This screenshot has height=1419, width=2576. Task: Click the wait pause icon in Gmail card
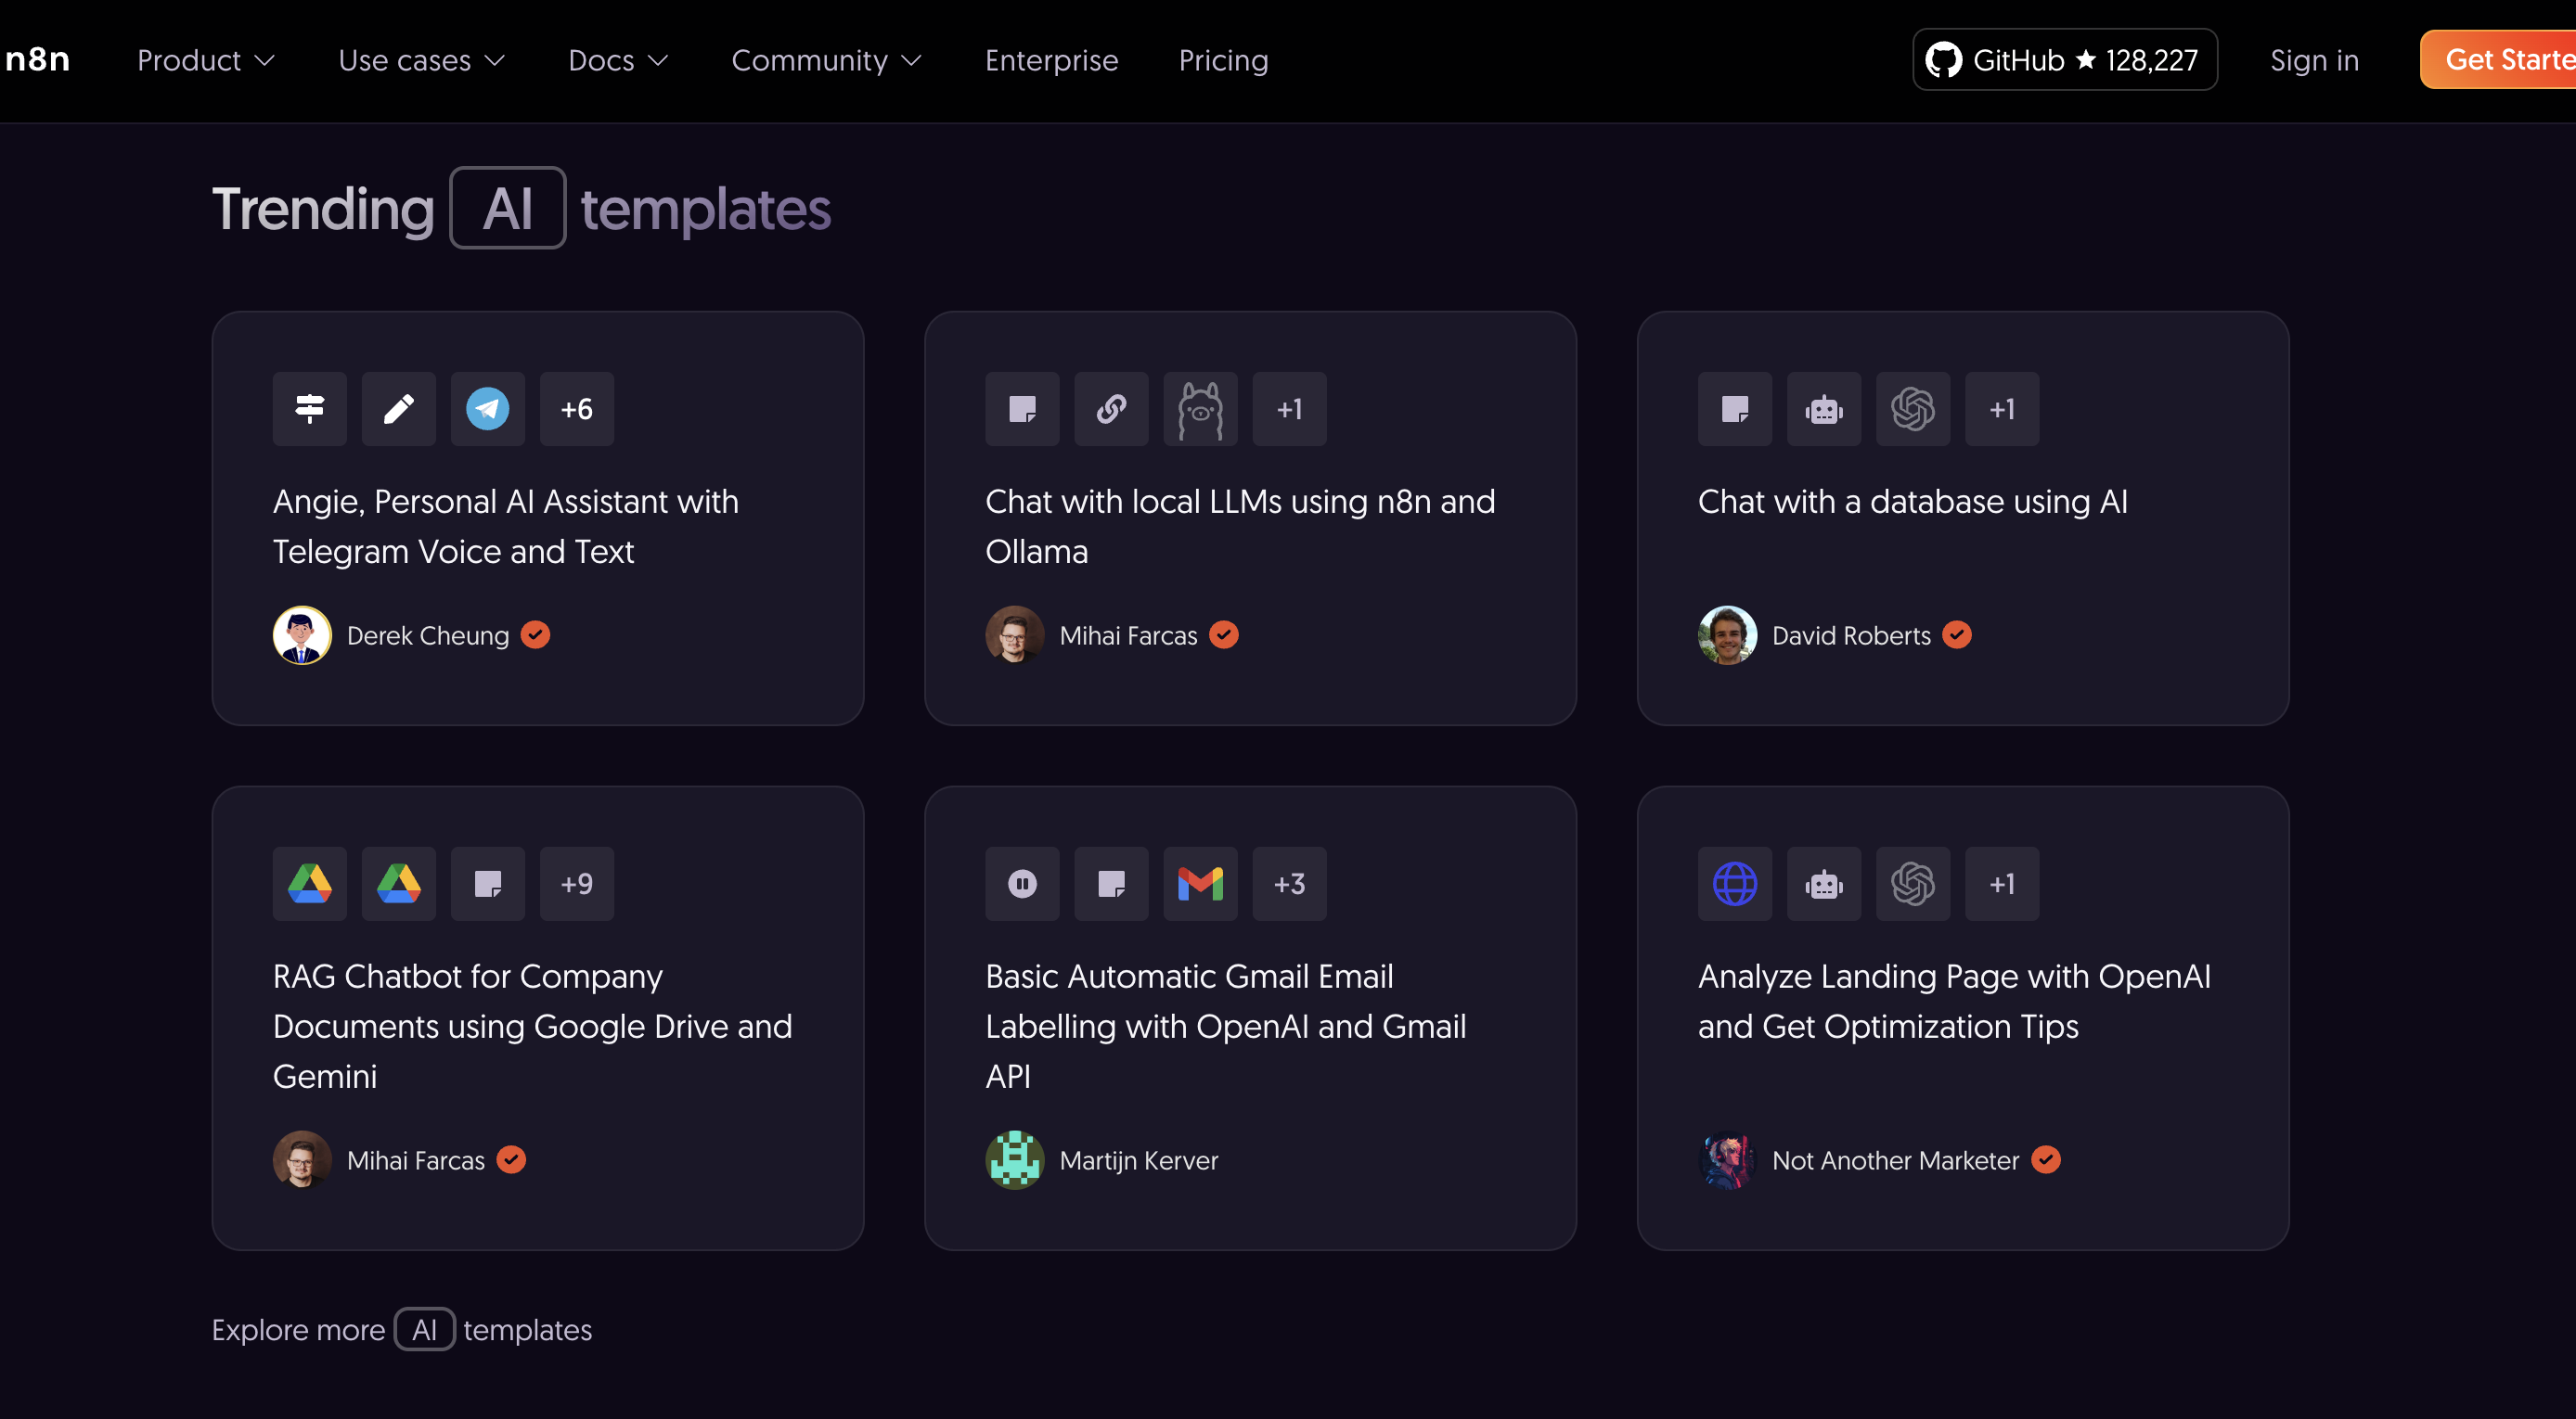click(x=1022, y=883)
